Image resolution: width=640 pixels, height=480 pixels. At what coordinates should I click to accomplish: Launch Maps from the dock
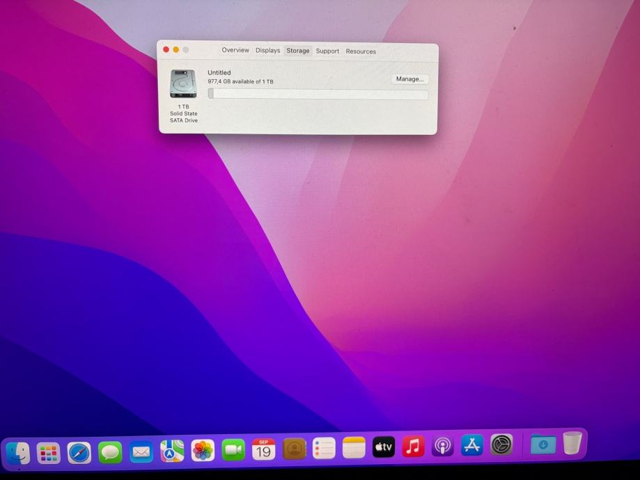coord(172,451)
